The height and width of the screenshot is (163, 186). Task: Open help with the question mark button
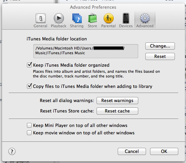12,152
